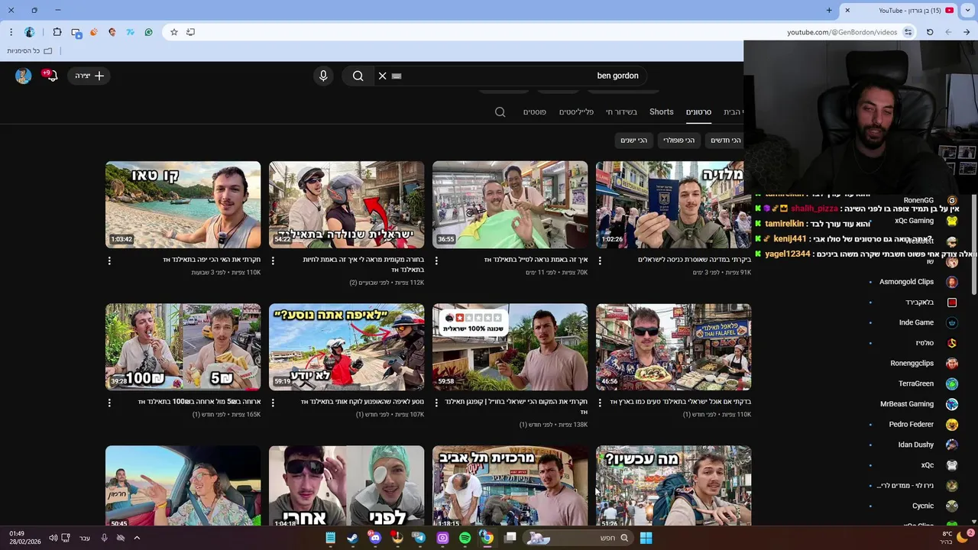Screen dimensions: 978x550
Task: Open options menu for קו טאו video
Action: [109, 260]
